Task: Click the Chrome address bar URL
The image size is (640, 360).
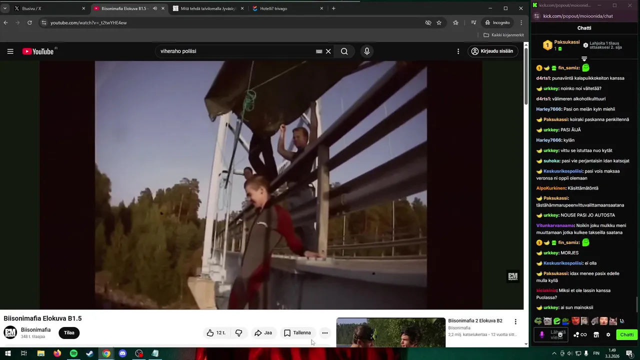Action: 88,22
